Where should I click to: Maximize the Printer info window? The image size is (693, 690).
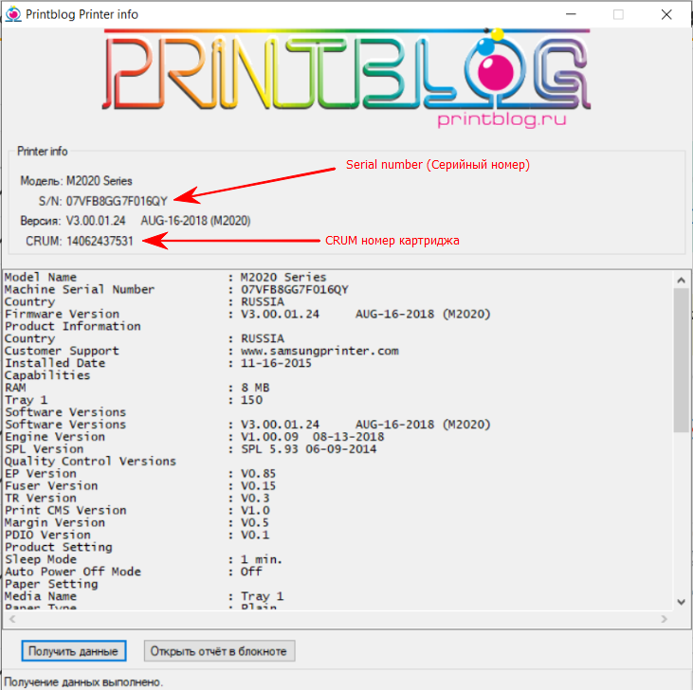pos(619,14)
